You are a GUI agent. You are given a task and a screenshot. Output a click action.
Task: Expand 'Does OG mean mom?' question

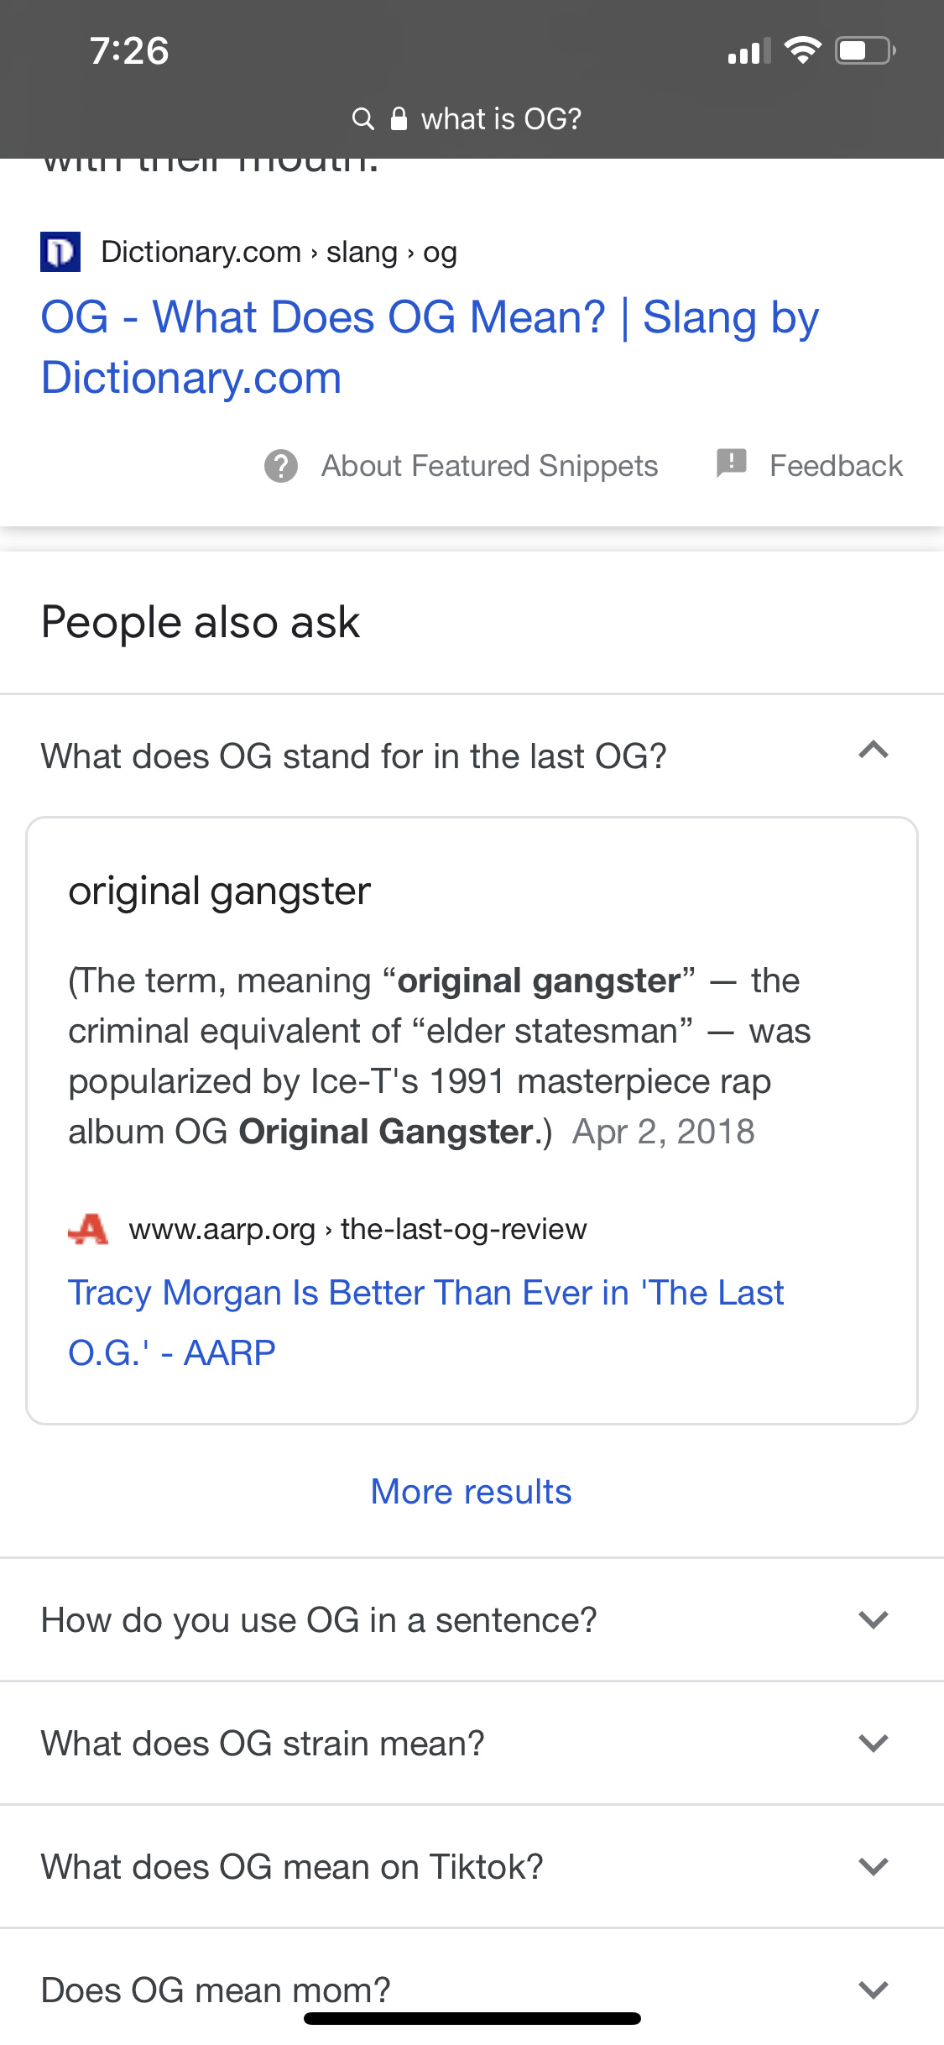click(x=472, y=1989)
